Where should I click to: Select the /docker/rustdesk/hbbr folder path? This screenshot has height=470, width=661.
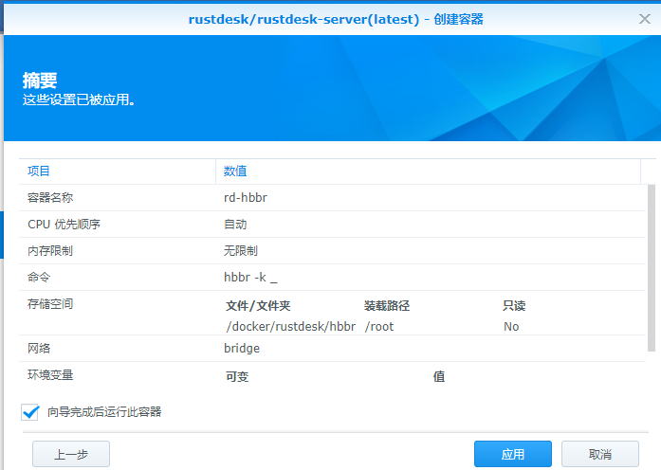pos(291,326)
